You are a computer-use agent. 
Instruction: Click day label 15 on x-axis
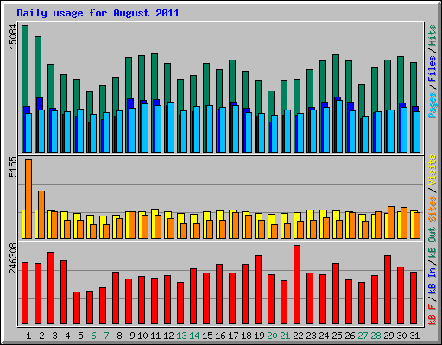click(x=207, y=336)
